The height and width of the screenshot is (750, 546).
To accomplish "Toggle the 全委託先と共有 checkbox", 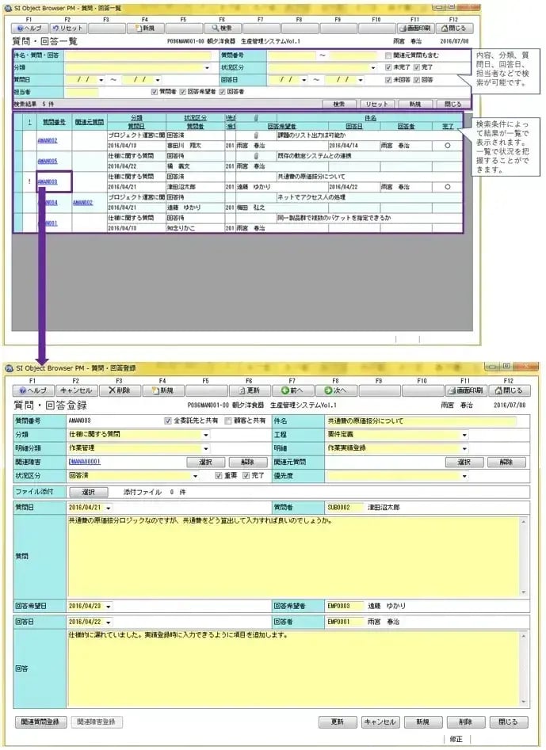I will [x=167, y=421].
